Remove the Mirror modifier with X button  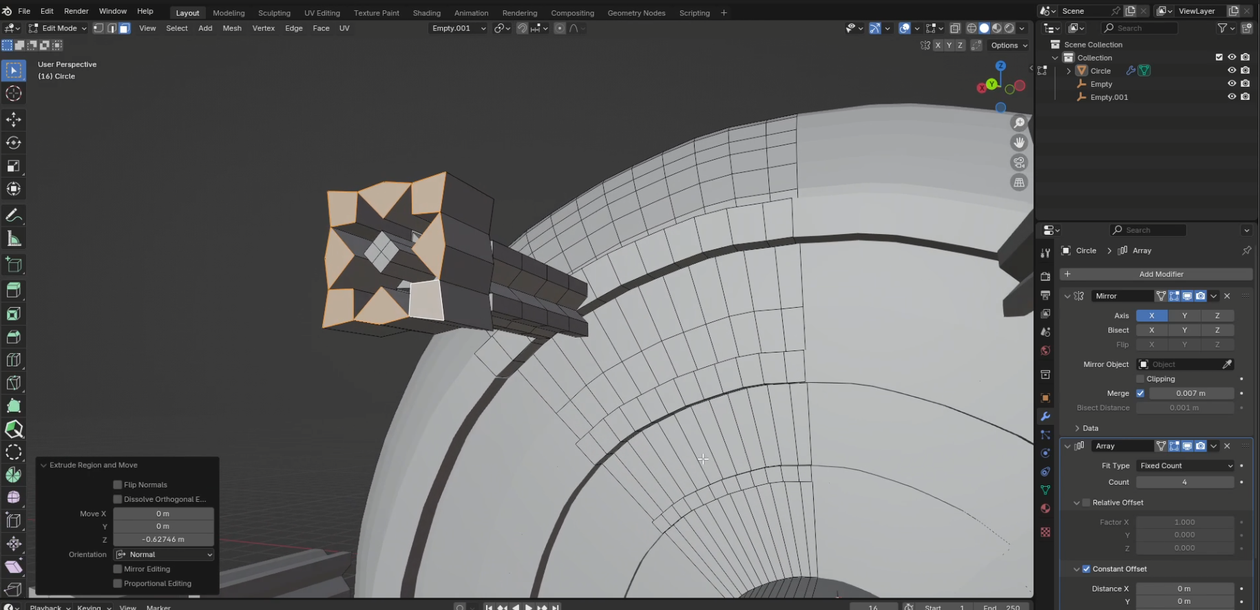tap(1227, 296)
